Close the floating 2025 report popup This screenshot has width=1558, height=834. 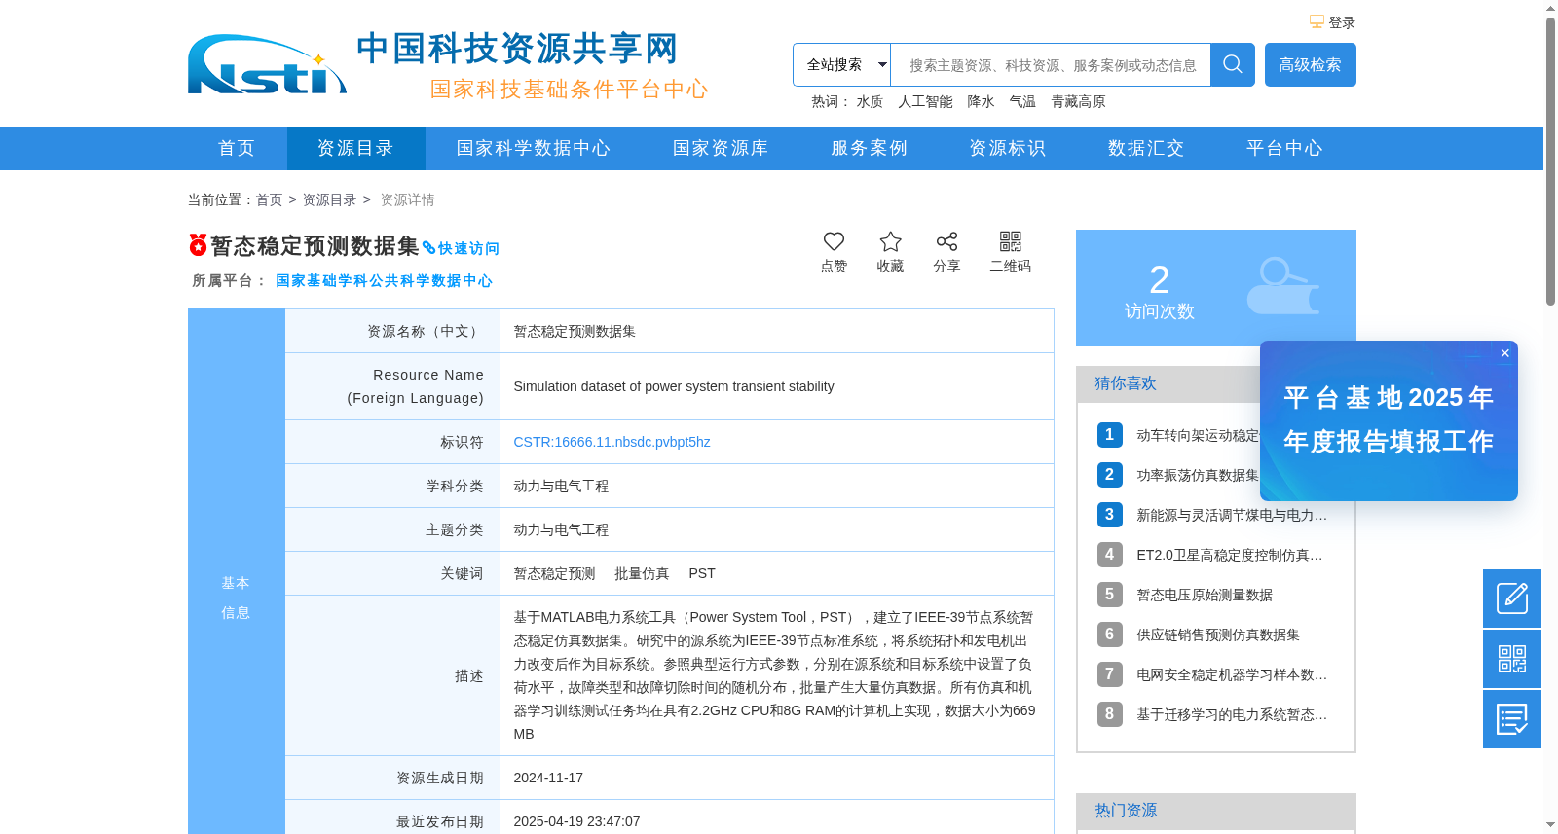[1504, 353]
